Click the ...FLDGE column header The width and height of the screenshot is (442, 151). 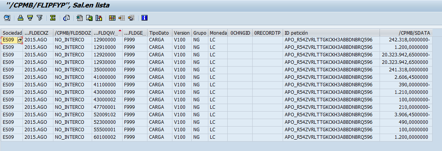[135, 33]
